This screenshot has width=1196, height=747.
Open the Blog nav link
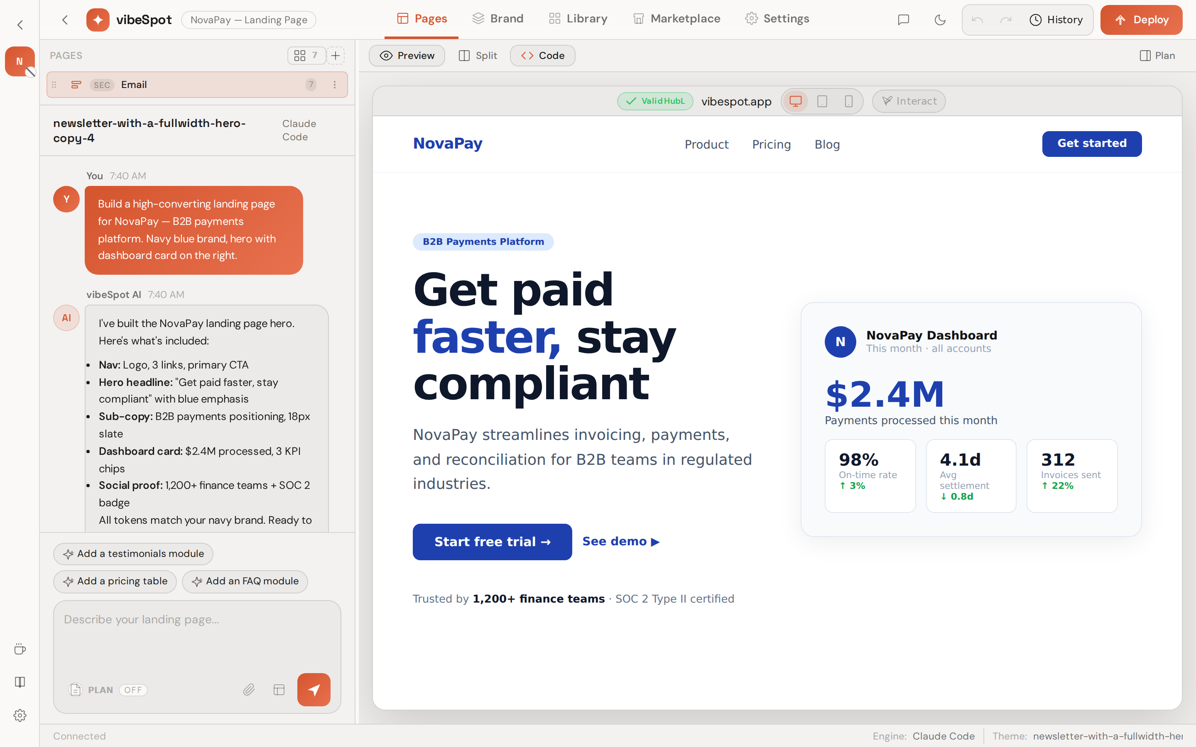827,144
